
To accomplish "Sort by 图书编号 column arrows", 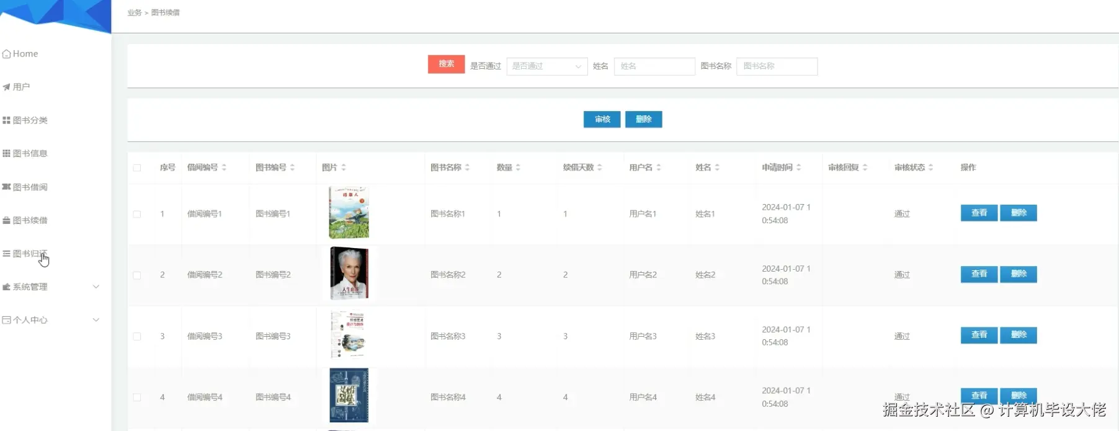I will [x=292, y=167].
